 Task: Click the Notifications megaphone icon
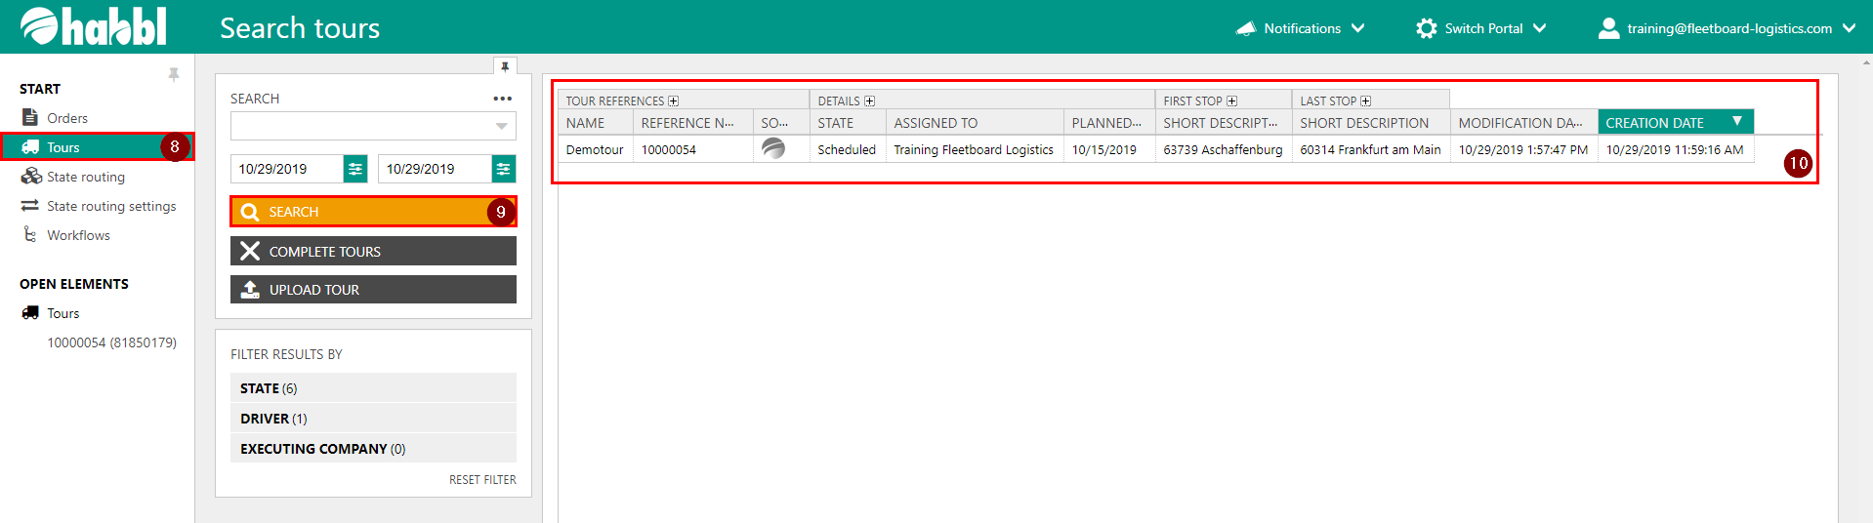click(x=1245, y=28)
